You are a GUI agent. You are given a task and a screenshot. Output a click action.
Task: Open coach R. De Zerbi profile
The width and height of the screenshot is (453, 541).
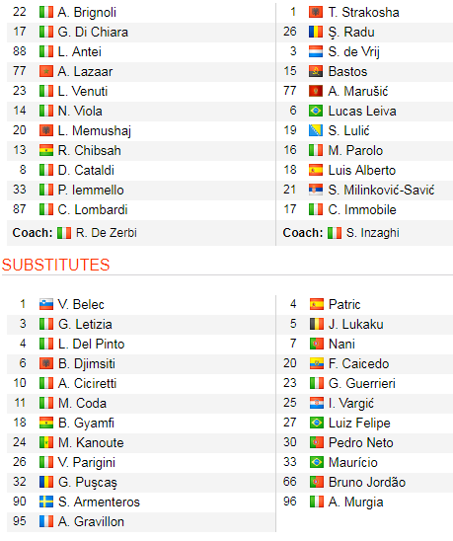[107, 233]
